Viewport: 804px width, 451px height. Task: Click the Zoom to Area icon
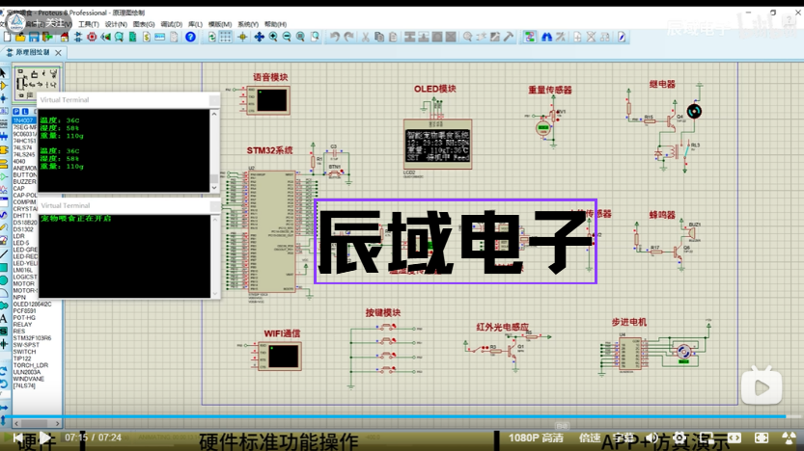point(315,37)
